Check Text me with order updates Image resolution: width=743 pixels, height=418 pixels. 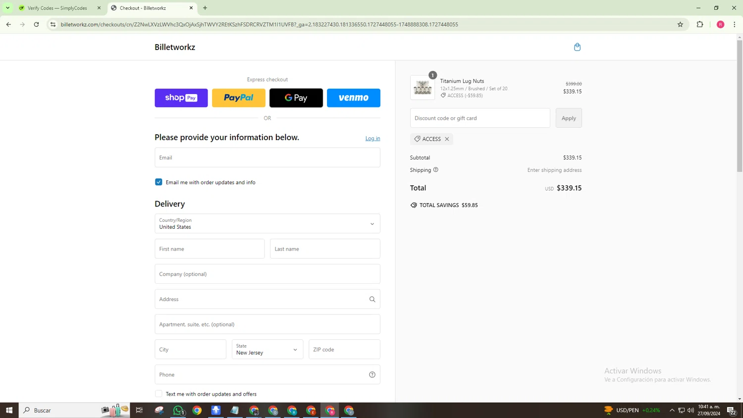159,394
